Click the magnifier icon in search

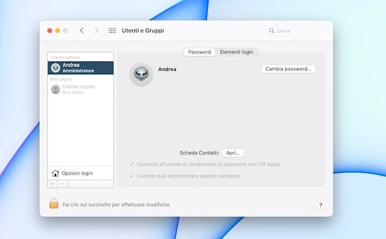[271, 31]
